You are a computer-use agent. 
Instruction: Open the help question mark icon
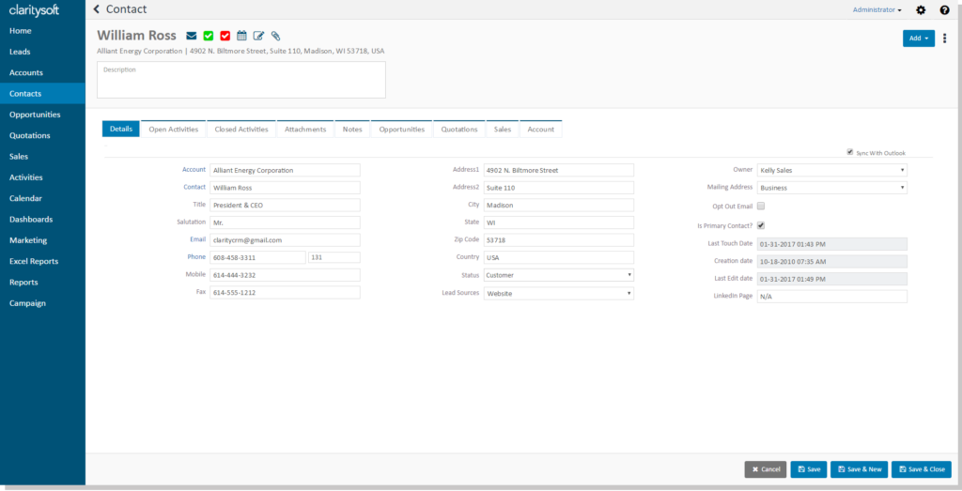(945, 9)
